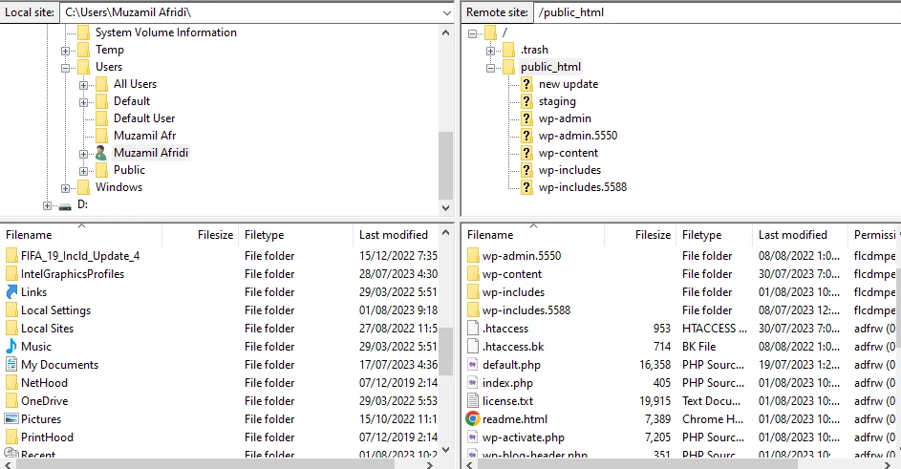Screen dimensions: 901x469
Task: Click the Music folder note icon
Action: coord(11,347)
